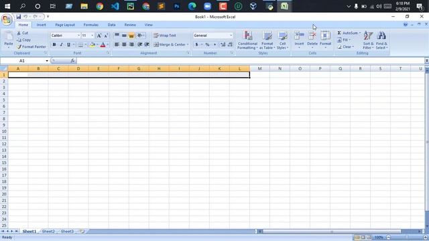
Task: Apply Percent Style
Action: tap(207, 45)
